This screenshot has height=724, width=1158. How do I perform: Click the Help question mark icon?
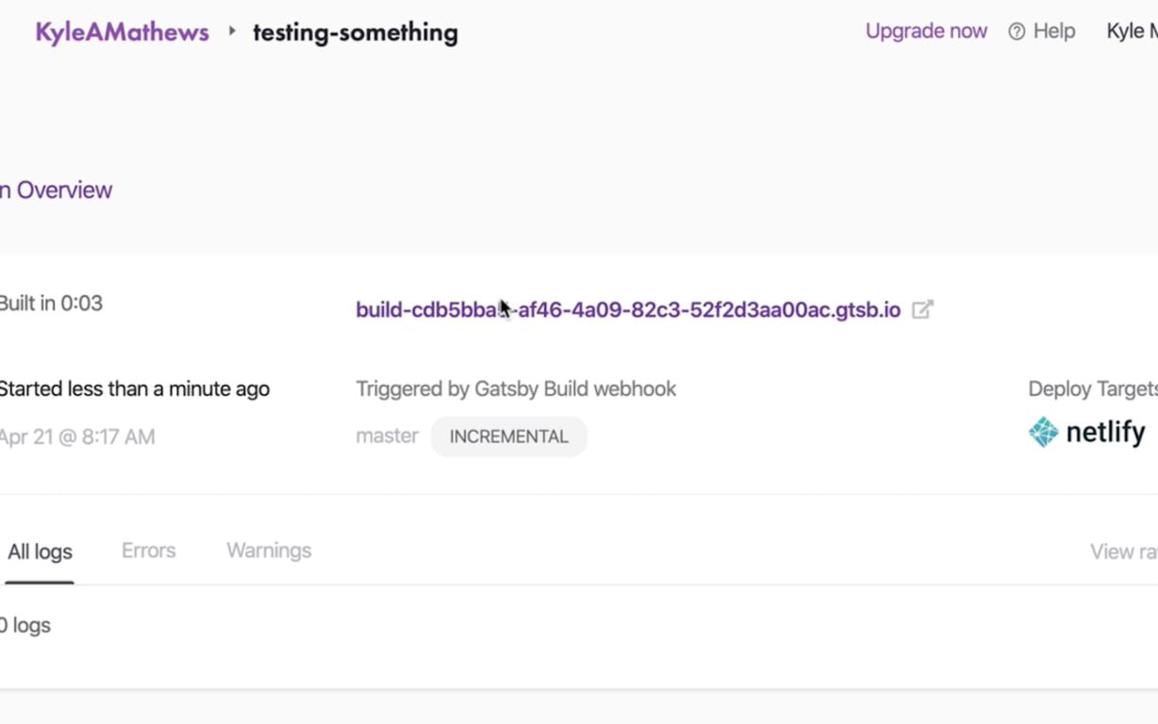pos(1017,32)
